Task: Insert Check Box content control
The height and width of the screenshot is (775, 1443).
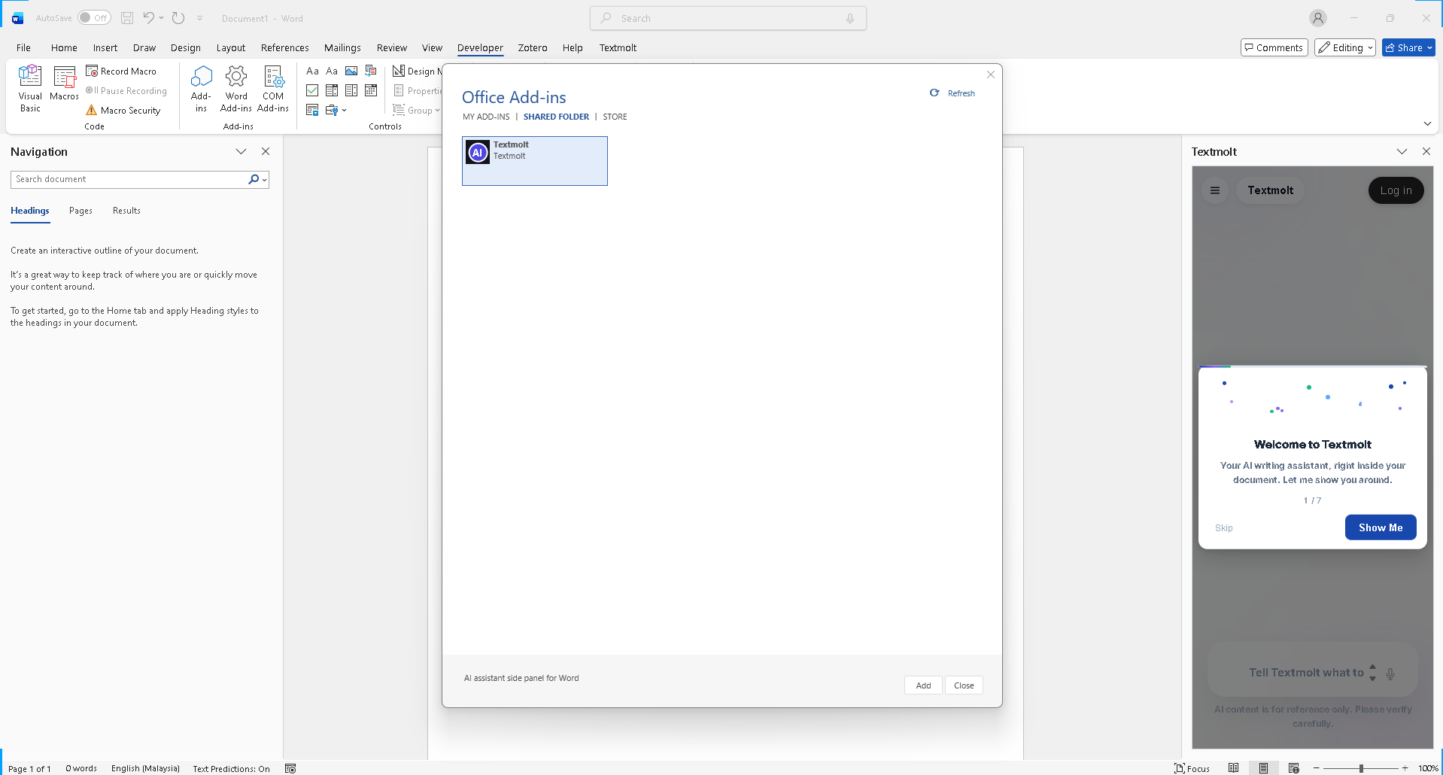Action: pos(312,90)
